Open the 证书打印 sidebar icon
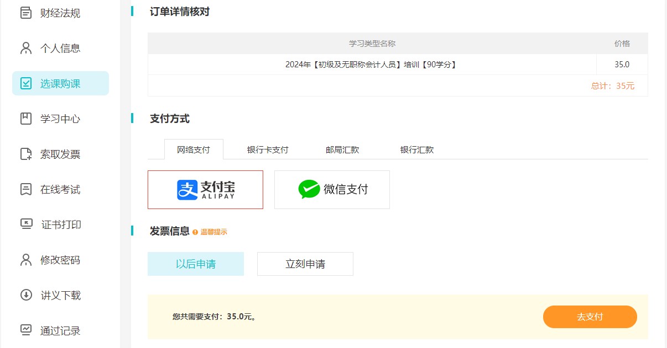This screenshot has height=348, width=667. pyautogui.click(x=25, y=224)
